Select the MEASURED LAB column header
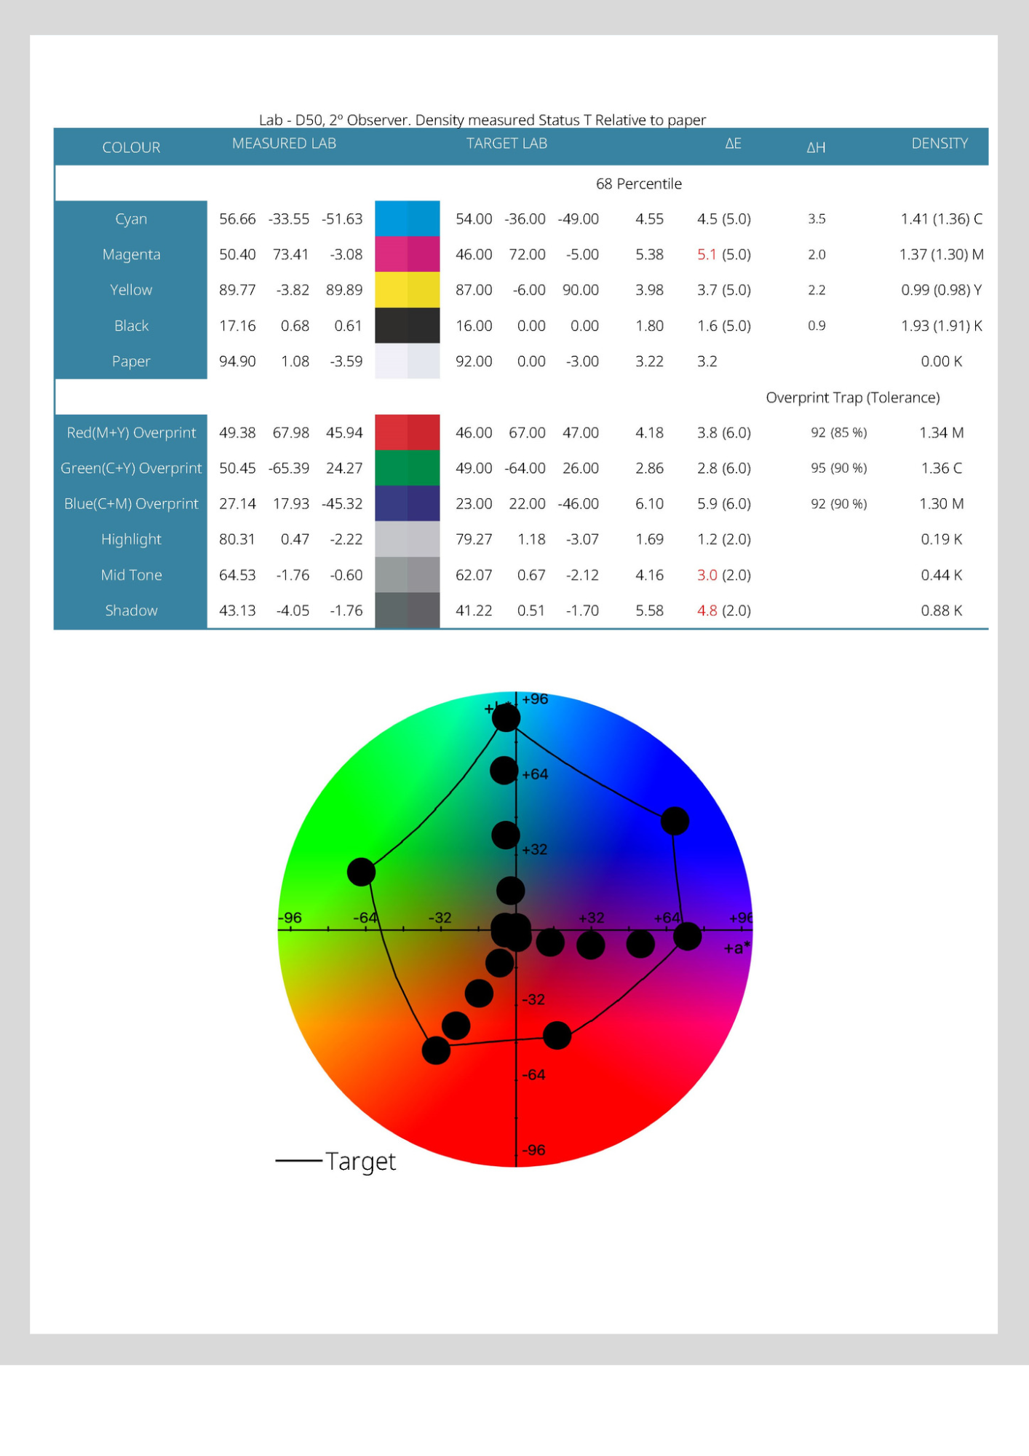The height and width of the screenshot is (1456, 1029). (284, 143)
